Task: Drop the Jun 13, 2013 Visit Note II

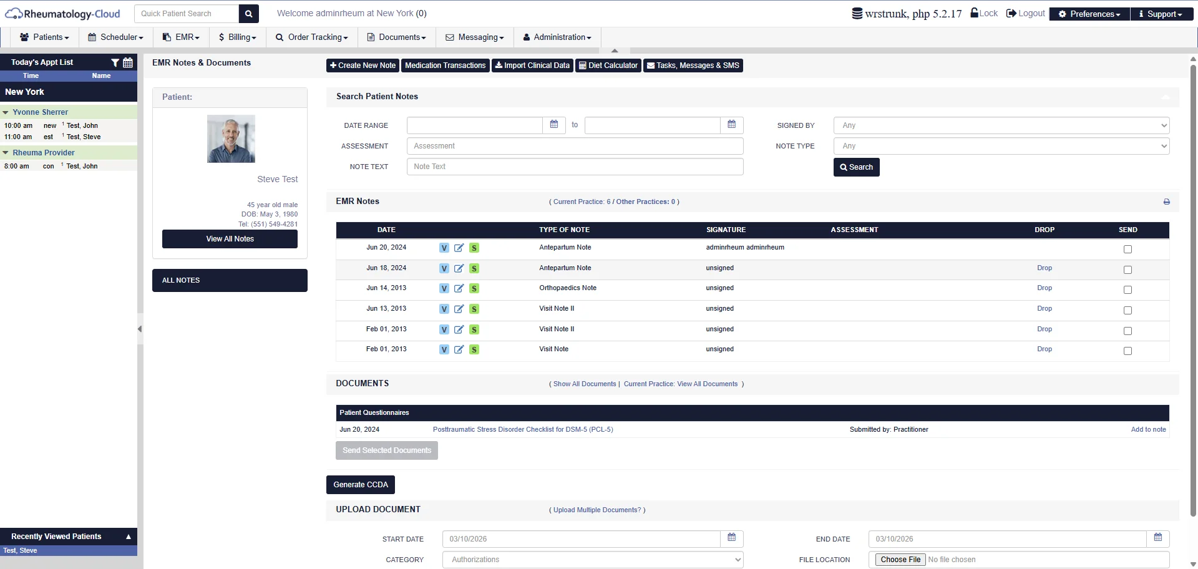Action: [x=1044, y=308]
